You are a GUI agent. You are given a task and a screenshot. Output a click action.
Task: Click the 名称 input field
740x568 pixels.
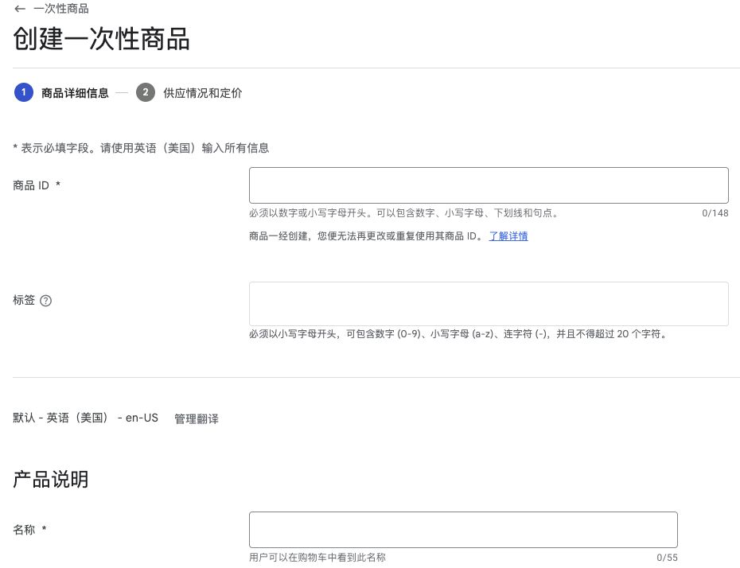pyautogui.click(x=463, y=530)
